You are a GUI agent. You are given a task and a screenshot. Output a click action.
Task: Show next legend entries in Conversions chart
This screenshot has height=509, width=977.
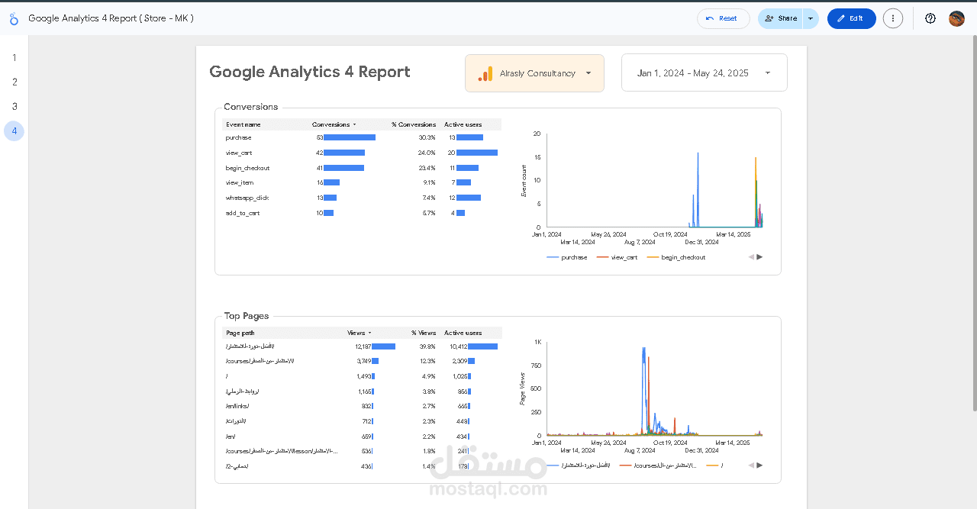tap(759, 257)
